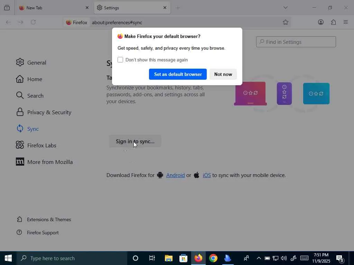Open a new tab with plus button
This screenshot has width=354, height=265.
(178, 8)
